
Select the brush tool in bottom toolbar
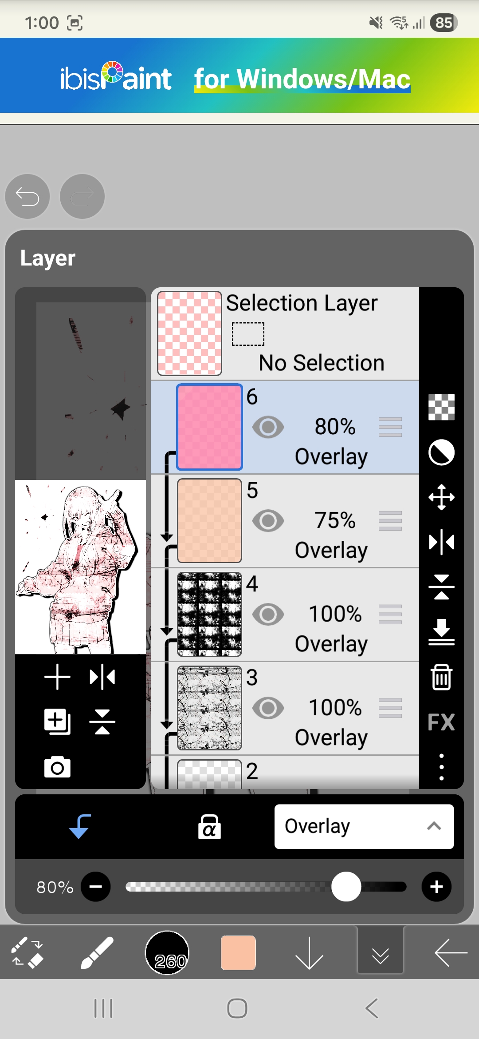(97, 952)
